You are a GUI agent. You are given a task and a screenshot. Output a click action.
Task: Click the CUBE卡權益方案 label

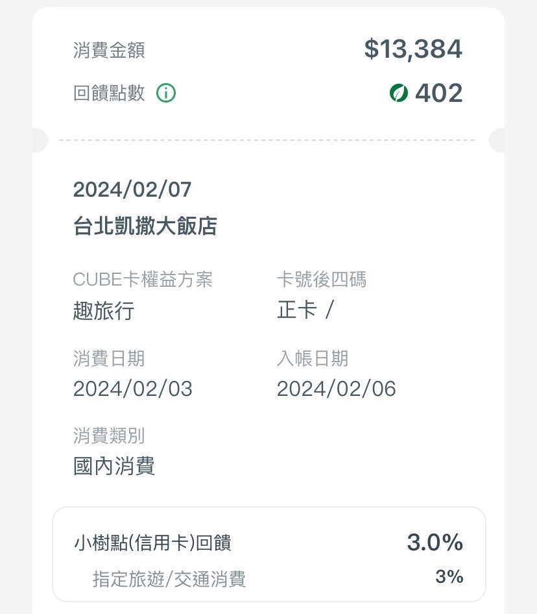[143, 280]
